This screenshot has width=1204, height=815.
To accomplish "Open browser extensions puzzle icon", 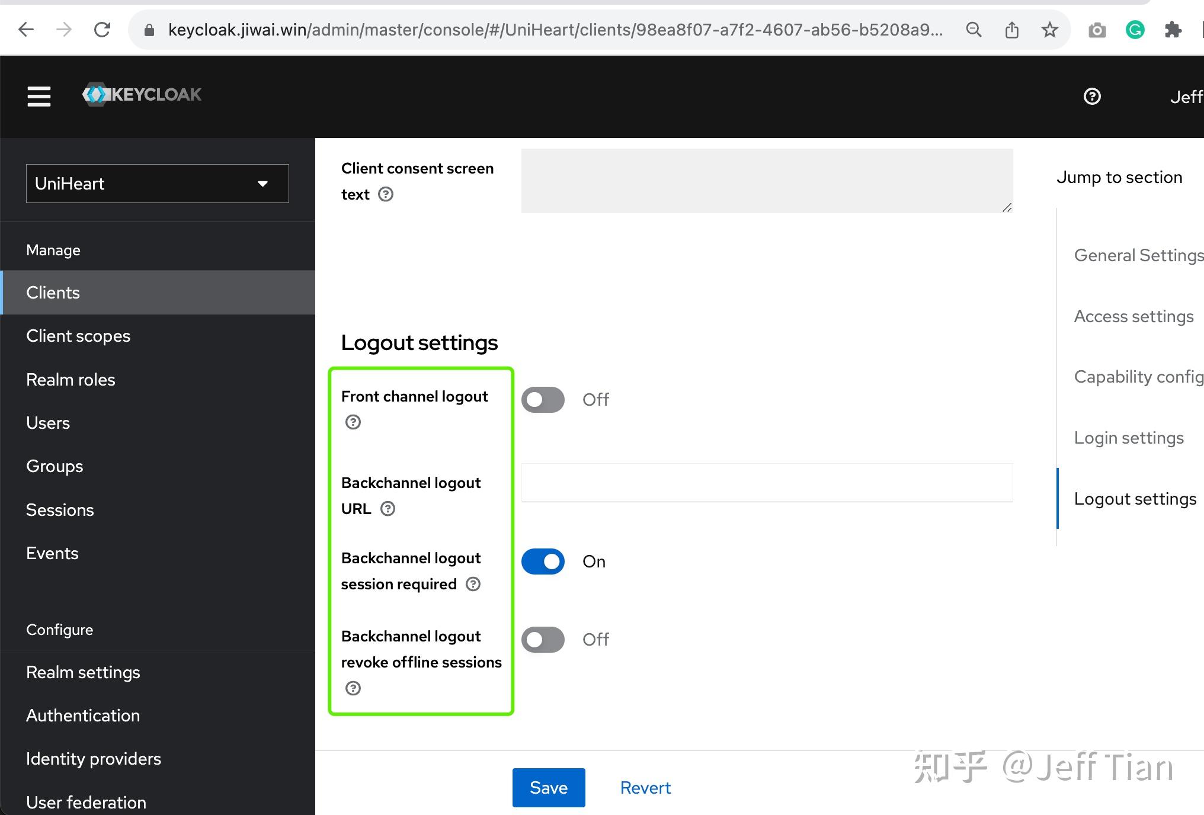I will (x=1172, y=30).
